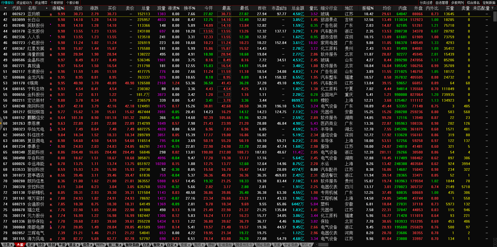
Task: Click the column menu arrow beside 代码
Action: tap(5, 8)
